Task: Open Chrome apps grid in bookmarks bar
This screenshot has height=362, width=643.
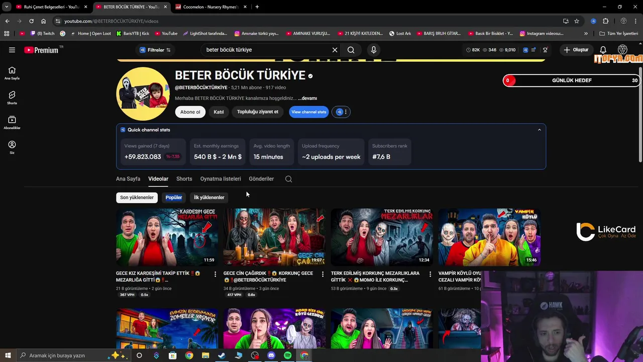Action: pyautogui.click(x=7, y=34)
